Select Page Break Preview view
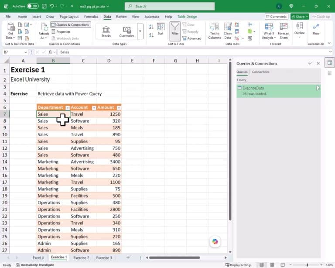This screenshot has width=335, height=268. (x=283, y=265)
